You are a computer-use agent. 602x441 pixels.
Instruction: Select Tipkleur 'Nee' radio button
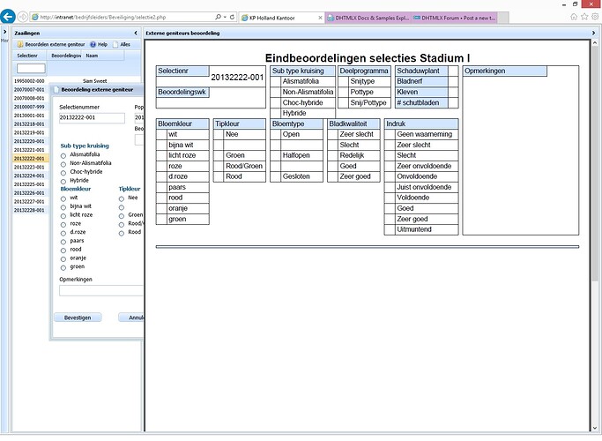122,198
